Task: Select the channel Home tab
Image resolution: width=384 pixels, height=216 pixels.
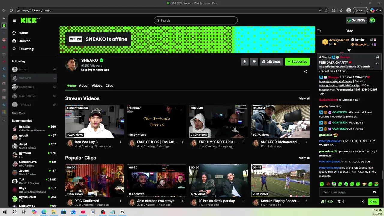Action: click(71, 85)
